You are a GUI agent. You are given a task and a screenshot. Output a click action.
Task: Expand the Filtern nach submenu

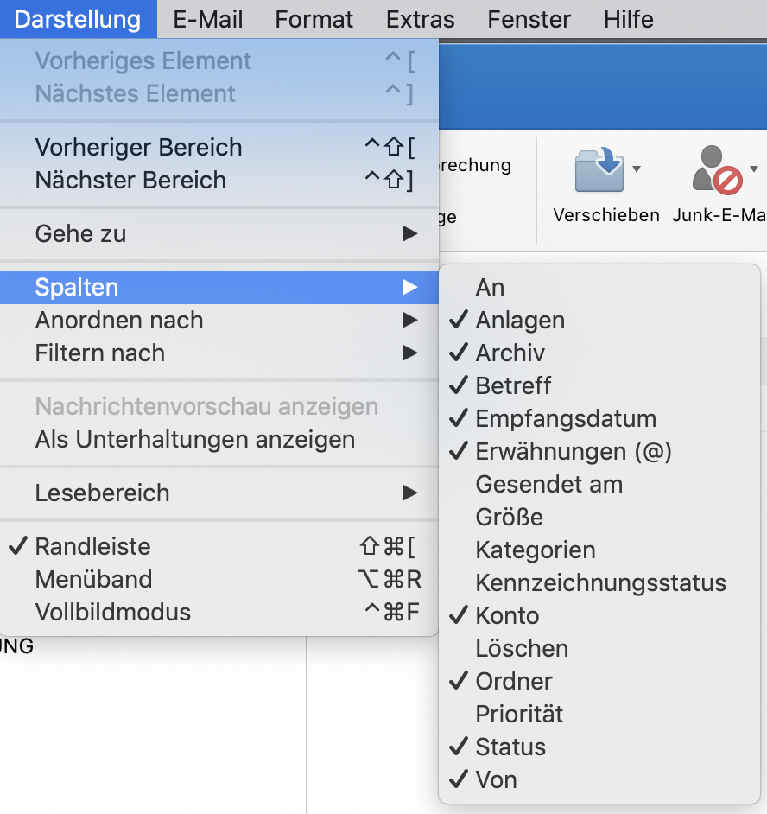tap(219, 353)
